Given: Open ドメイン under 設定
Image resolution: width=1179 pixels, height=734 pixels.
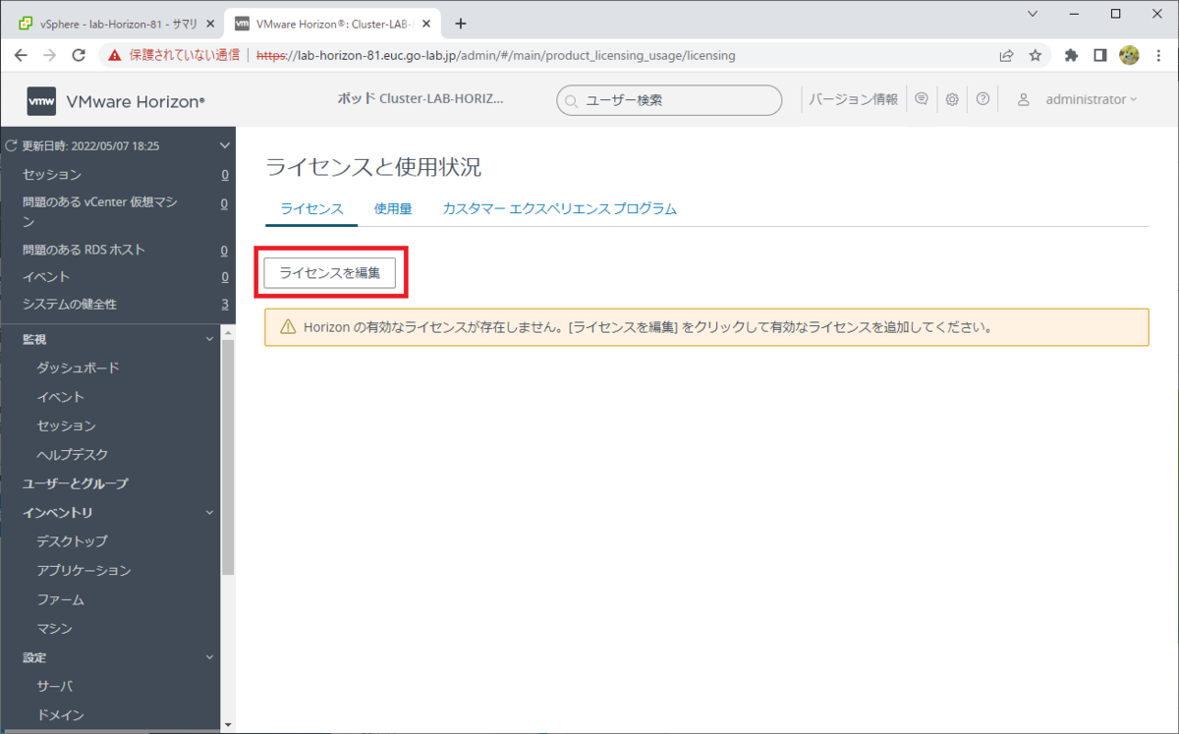Looking at the screenshot, I should point(60,715).
